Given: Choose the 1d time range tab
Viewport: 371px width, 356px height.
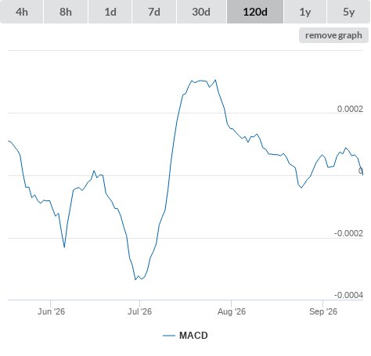Looking at the screenshot, I should [110, 12].
